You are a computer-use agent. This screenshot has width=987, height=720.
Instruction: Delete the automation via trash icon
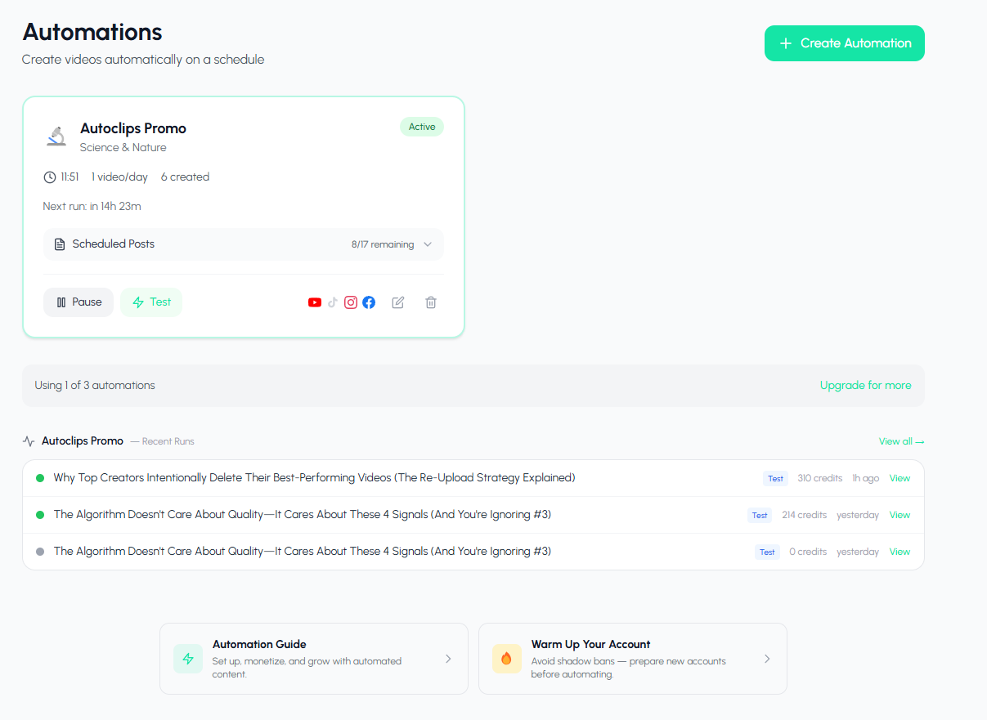pos(431,302)
